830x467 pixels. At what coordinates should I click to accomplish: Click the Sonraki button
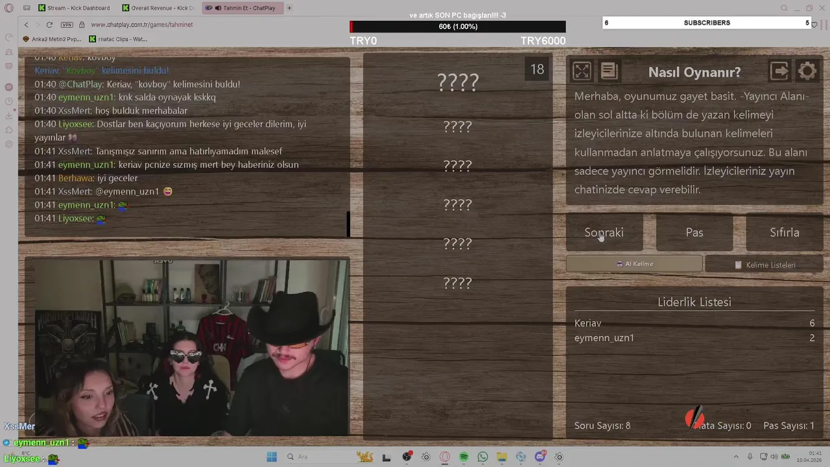pos(604,232)
